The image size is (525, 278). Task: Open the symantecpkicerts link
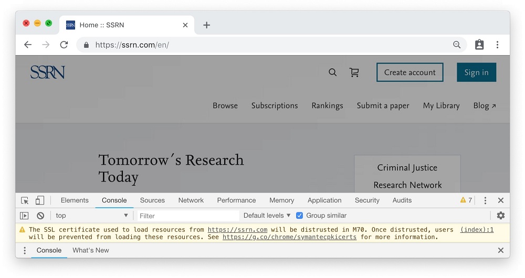point(289,237)
